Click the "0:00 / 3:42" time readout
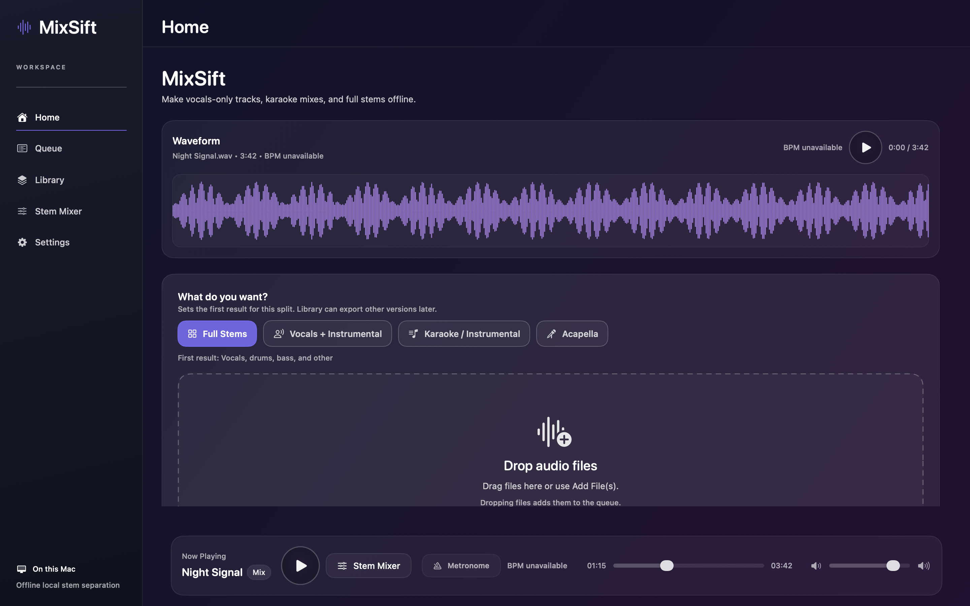Viewport: 970px width, 606px height. pos(908,147)
